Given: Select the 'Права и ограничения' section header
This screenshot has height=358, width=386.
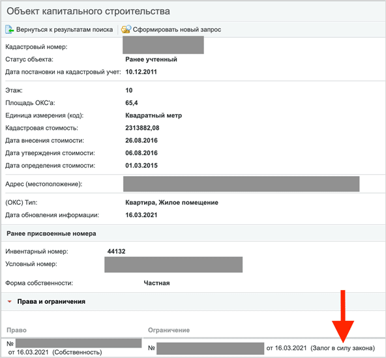Looking at the screenshot, I should click(x=52, y=301).
